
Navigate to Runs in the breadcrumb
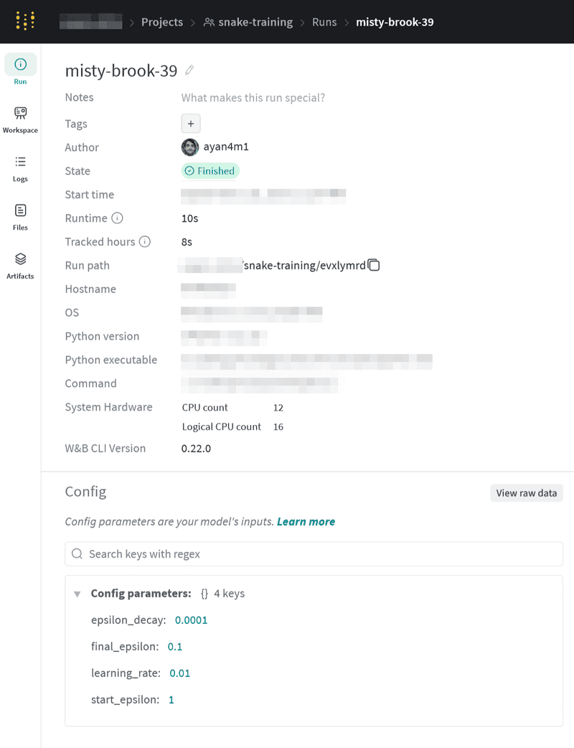(x=324, y=22)
